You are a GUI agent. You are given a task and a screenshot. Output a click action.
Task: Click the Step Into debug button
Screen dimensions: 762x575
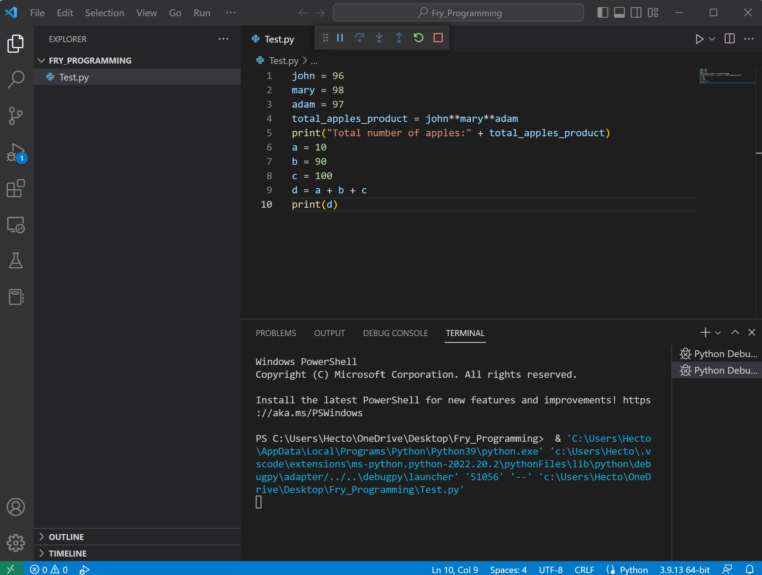click(379, 38)
